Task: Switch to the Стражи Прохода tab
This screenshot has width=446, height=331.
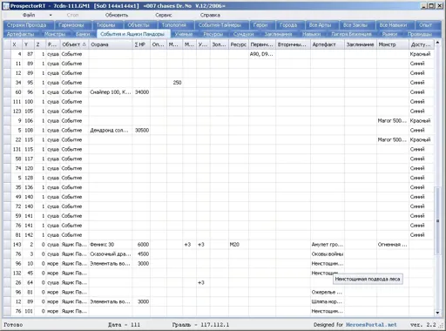Action: click(29, 25)
